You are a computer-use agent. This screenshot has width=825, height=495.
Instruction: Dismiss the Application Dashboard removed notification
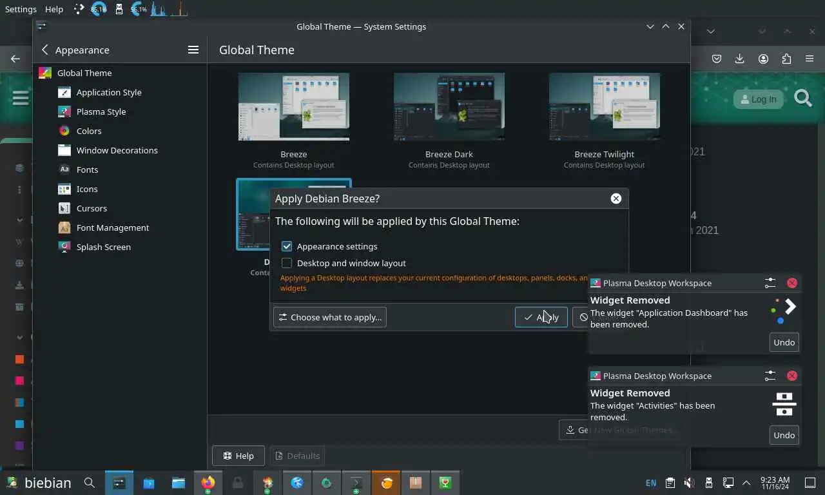(x=792, y=283)
